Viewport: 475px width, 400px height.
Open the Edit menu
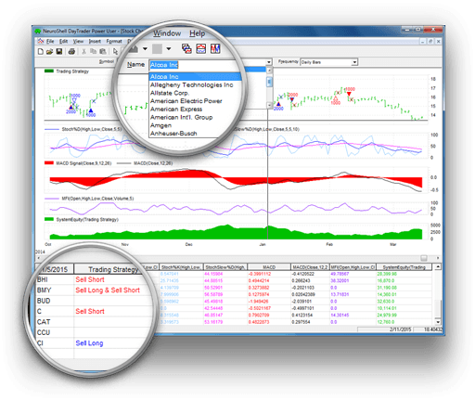tap(63, 41)
